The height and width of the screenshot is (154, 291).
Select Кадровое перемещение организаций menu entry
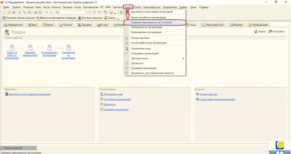155,22
